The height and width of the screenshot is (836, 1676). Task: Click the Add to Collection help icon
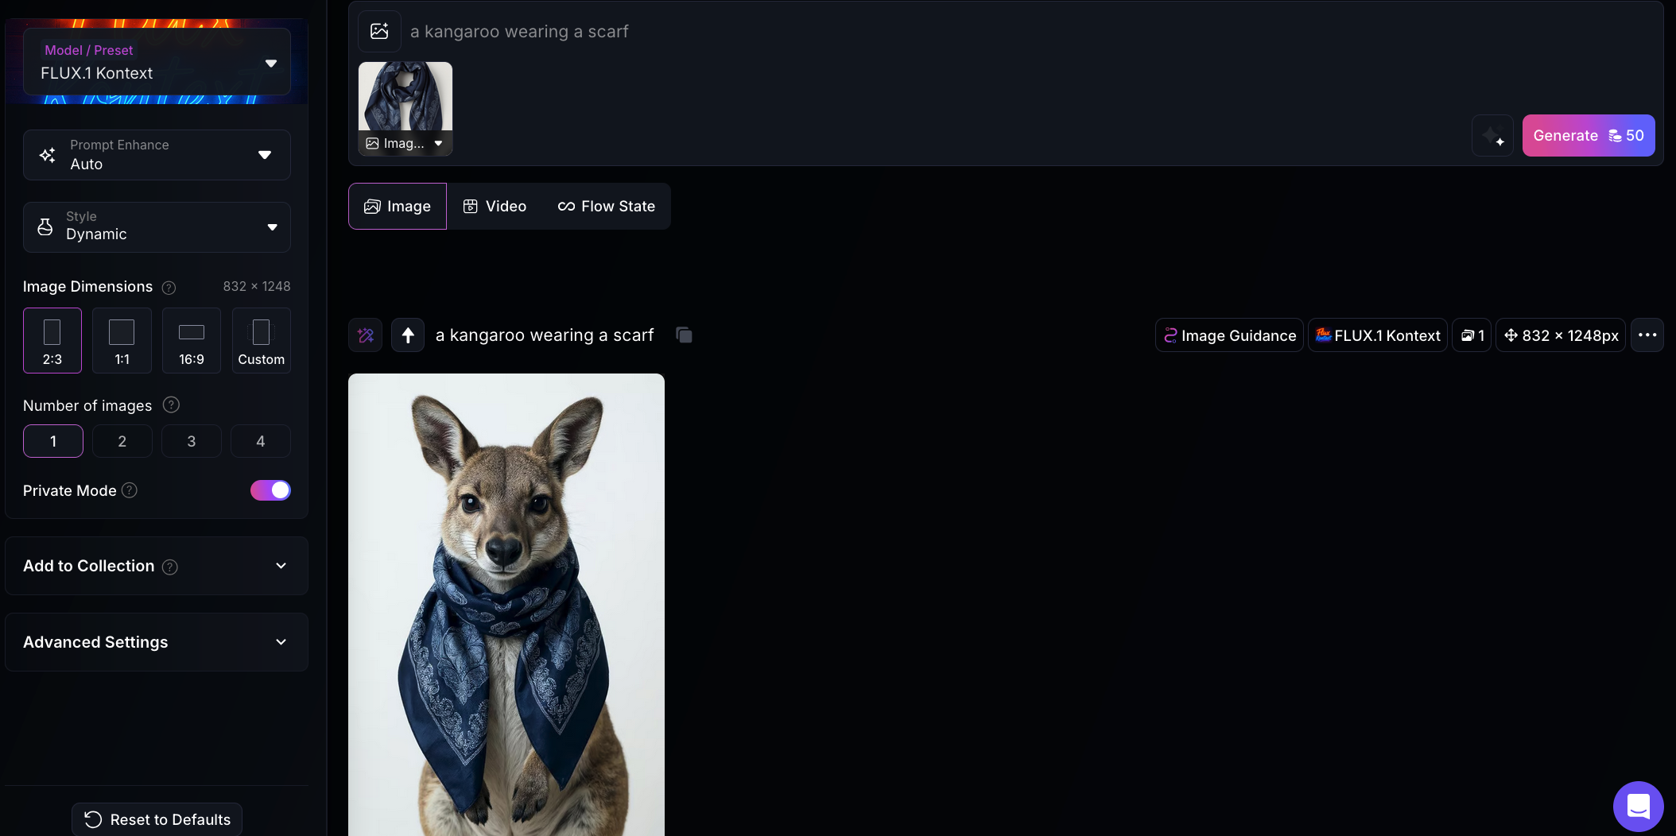point(170,567)
